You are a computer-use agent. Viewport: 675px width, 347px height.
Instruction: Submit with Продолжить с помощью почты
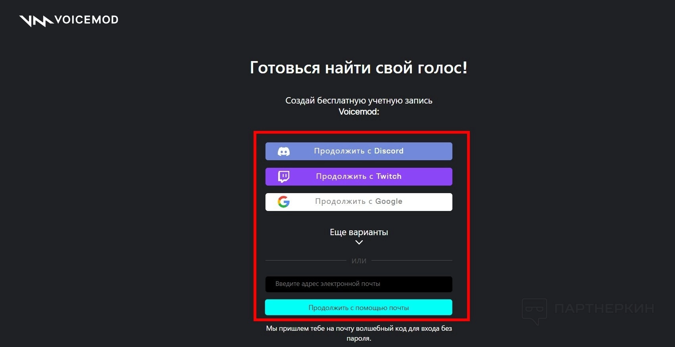[359, 307]
